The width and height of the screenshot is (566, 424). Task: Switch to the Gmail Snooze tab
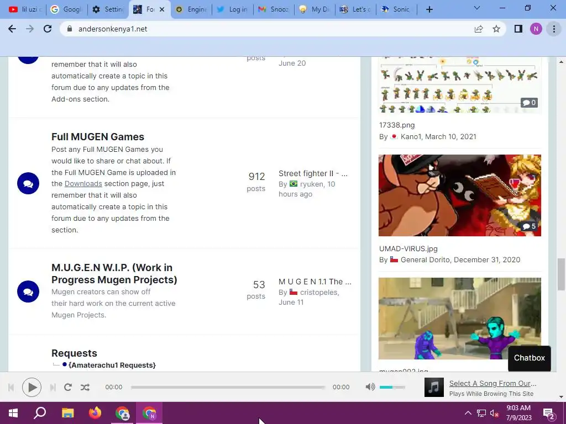point(274,9)
